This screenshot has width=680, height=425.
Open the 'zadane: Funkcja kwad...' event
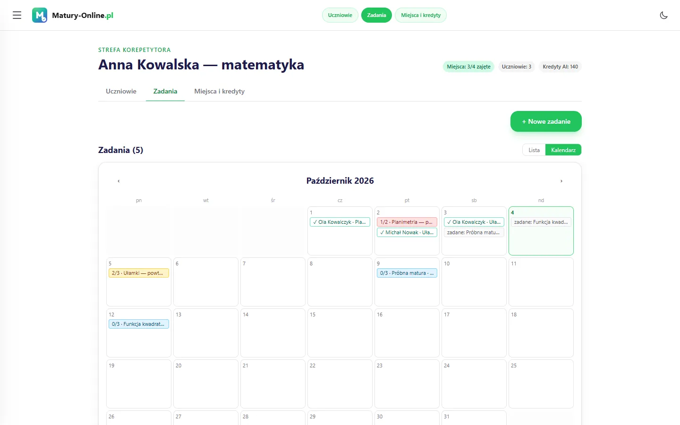[541, 222]
